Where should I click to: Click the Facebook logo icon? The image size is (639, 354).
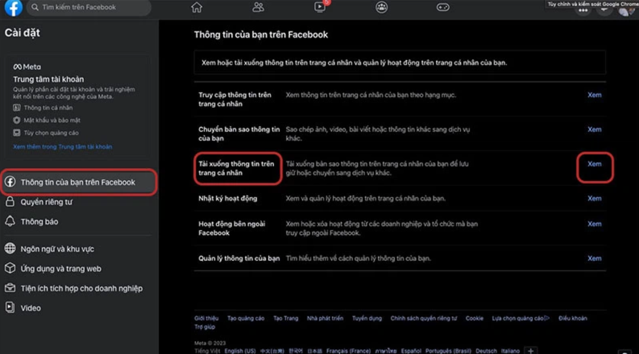(13, 7)
